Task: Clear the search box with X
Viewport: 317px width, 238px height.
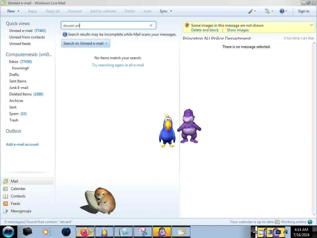Action: [x=151, y=25]
